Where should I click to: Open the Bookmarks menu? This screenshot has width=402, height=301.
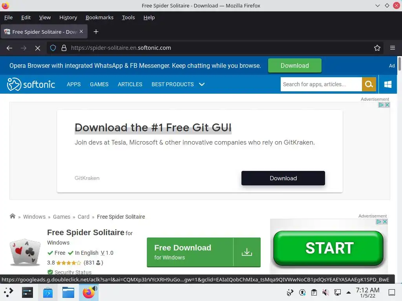click(x=99, y=17)
